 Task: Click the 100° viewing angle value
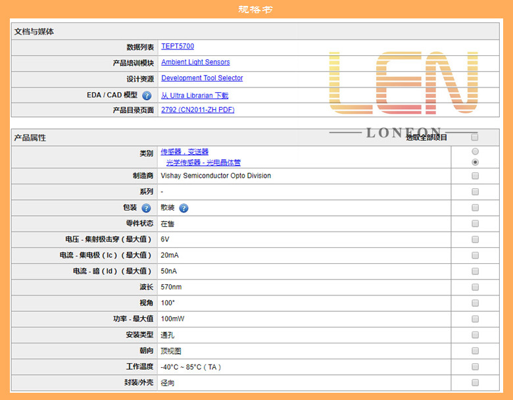168,303
